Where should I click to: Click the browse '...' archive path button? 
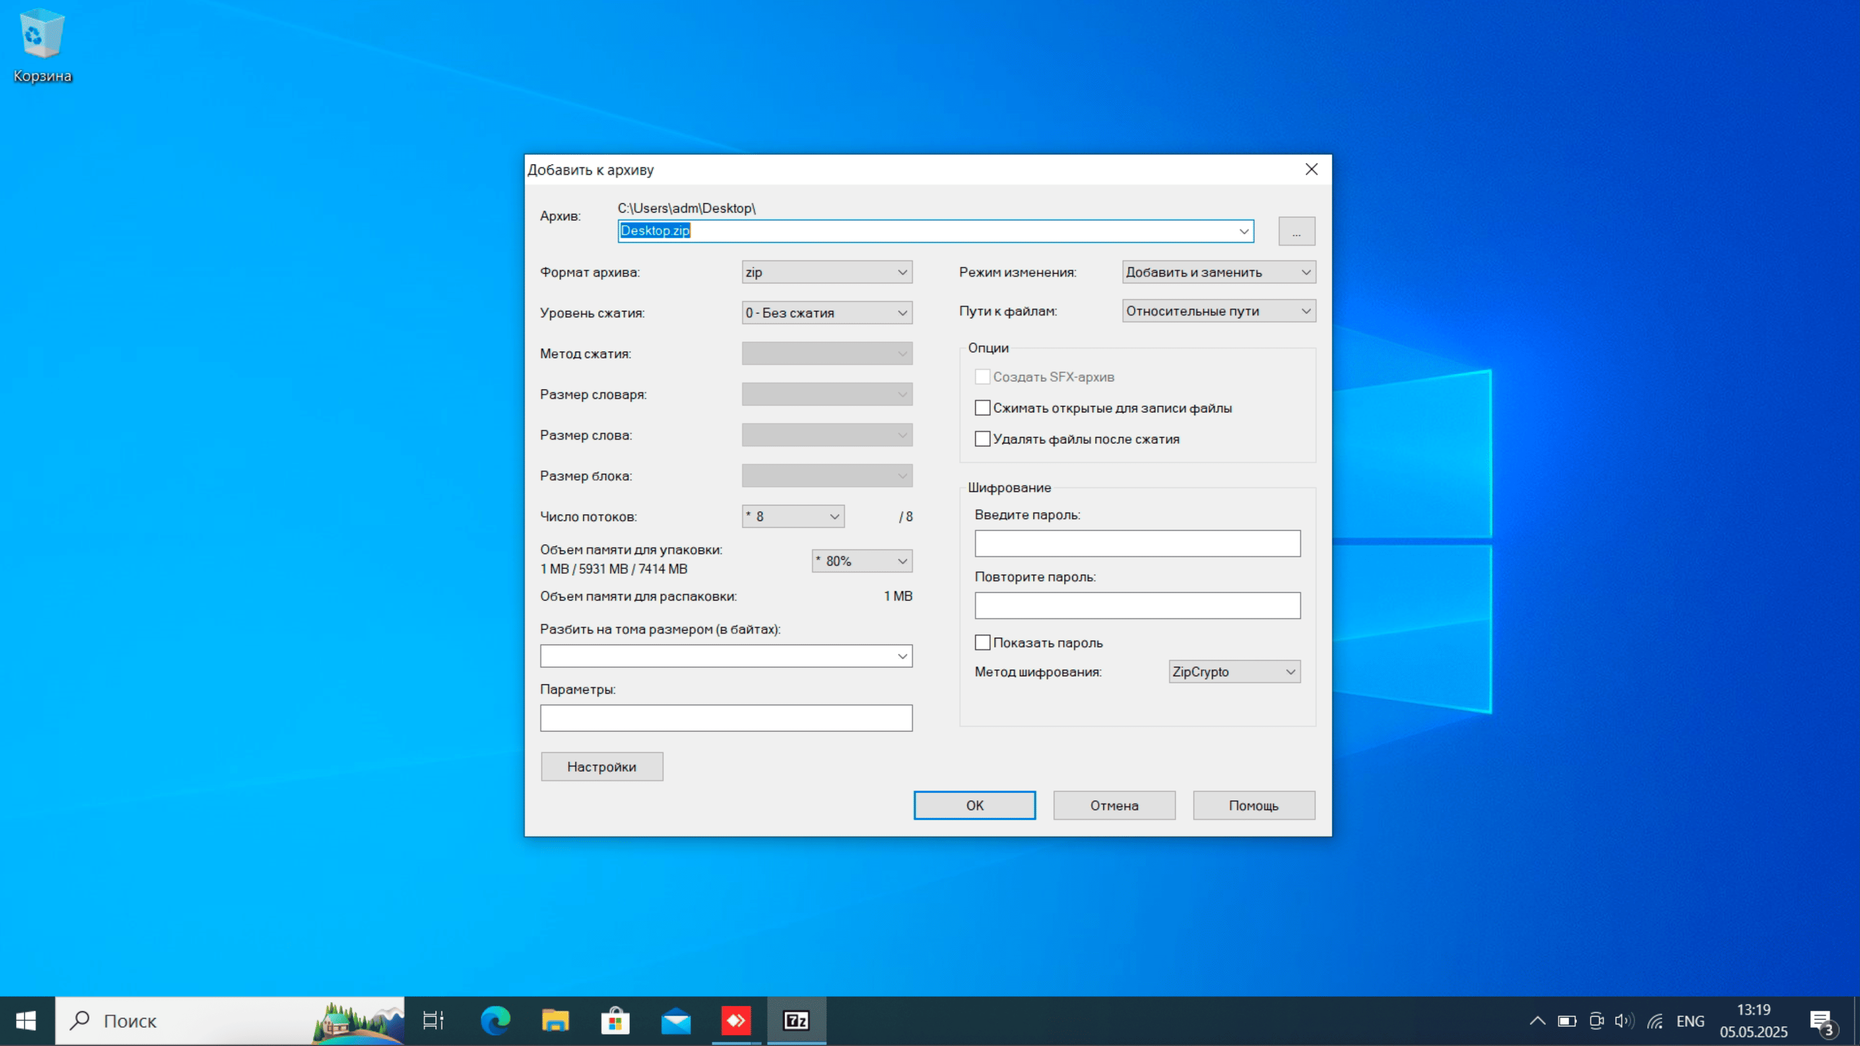(x=1296, y=231)
